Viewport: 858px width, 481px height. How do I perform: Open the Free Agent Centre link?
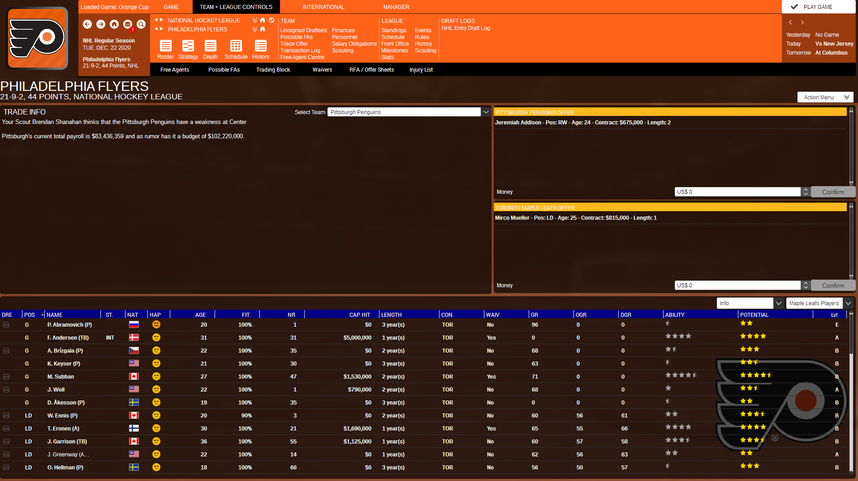(x=302, y=57)
